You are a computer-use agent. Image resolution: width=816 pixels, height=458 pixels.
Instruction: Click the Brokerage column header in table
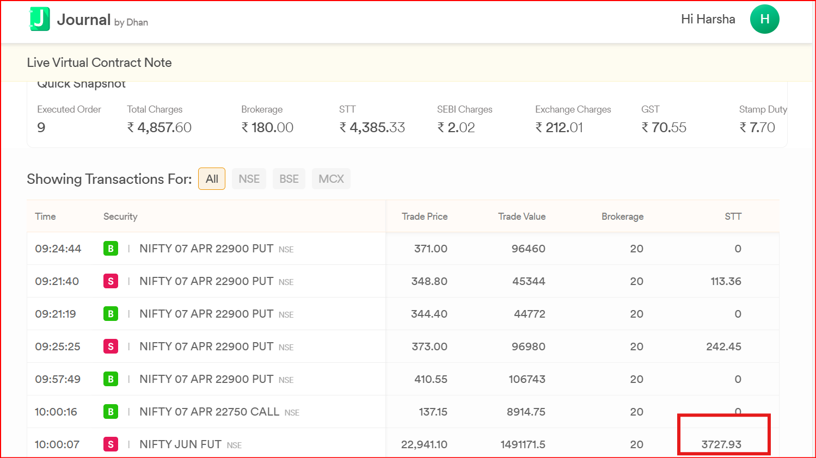pyautogui.click(x=622, y=216)
